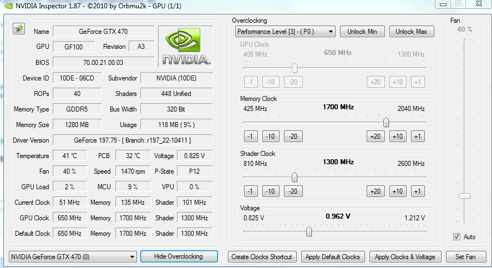
Task: Click the NVIDIA Inspector title bar icon
Action: [8, 6]
